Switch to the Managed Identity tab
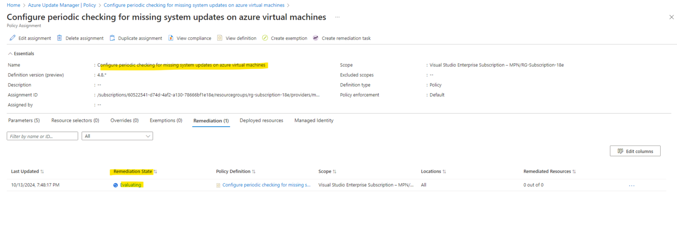This screenshot has height=237, width=677. click(314, 120)
